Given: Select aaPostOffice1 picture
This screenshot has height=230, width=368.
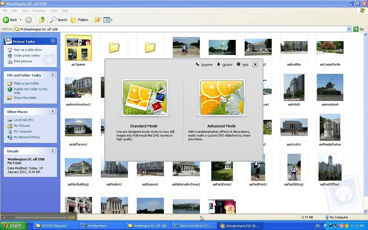Looking at the screenshot, I should coord(330,167).
